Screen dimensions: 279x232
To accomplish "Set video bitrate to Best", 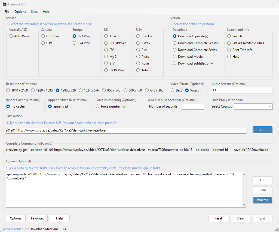I will click(x=173, y=90).
